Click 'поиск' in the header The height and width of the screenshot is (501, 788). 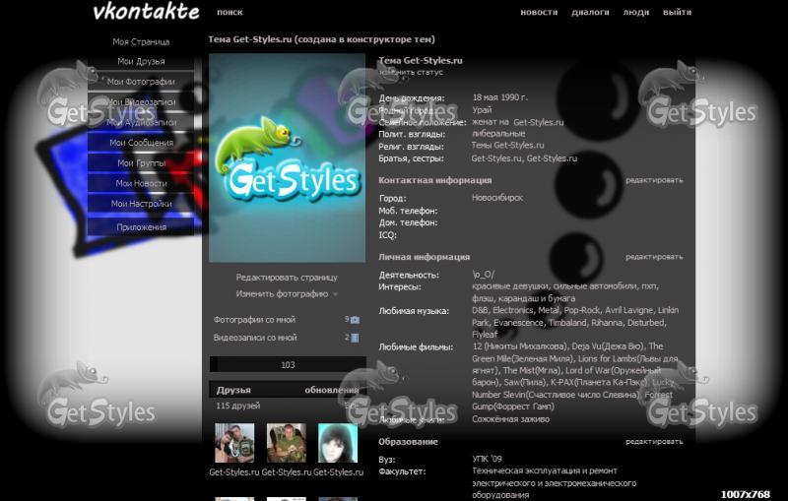coord(230,13)
